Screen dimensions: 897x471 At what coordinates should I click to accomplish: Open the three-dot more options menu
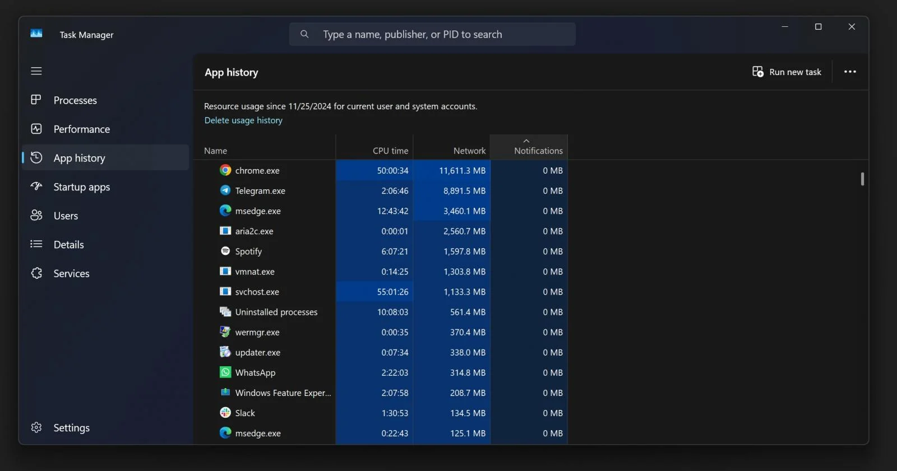point(850,72)
